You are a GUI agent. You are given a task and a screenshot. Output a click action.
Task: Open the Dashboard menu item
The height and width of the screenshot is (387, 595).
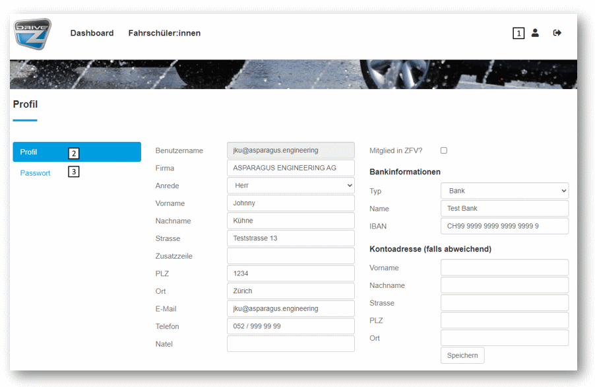tap(92, 33)
